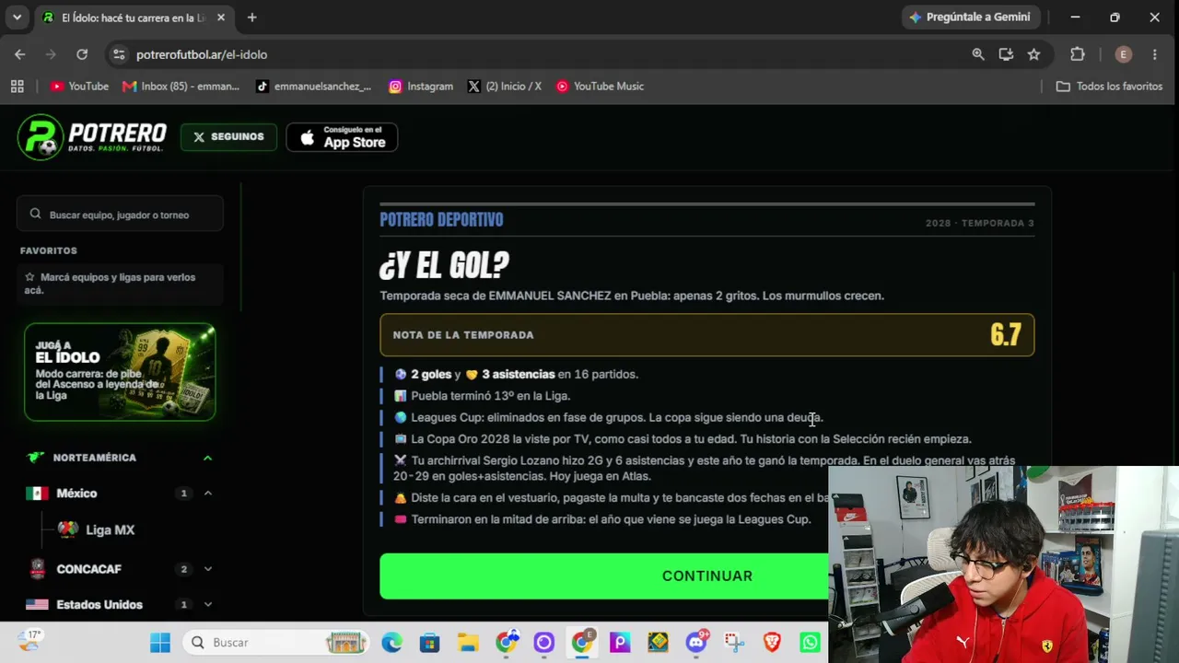Image resolution: width=1179 pixels, height=663 pixels.
Task: Open Discord from the taskbar
Action: pyautogui.click(x=696, y=642)
